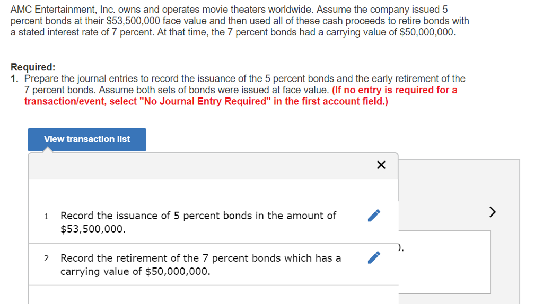Screen dimensions: 543x304
Task: Select the 5 percent bonds issuance transaction
Action: pyautogui.click(x=213, y=222)
